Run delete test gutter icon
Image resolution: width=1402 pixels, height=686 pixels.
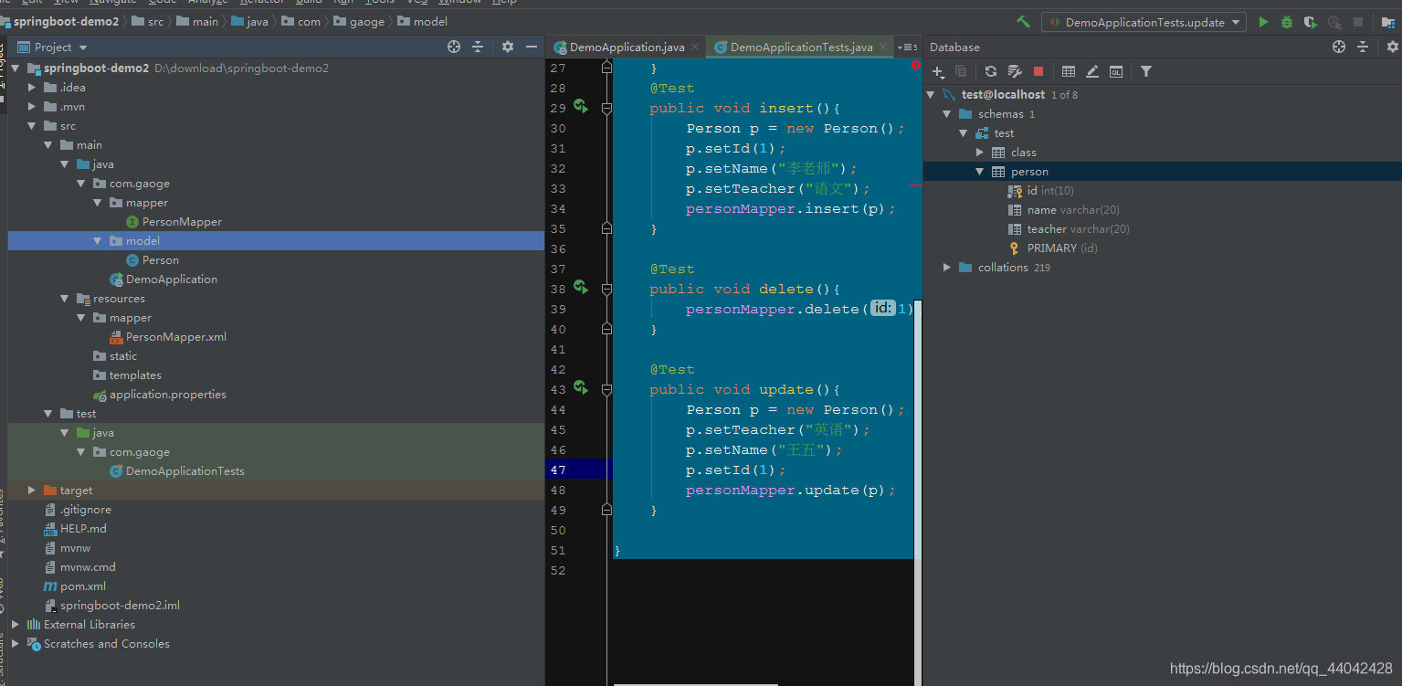point(580,288)
